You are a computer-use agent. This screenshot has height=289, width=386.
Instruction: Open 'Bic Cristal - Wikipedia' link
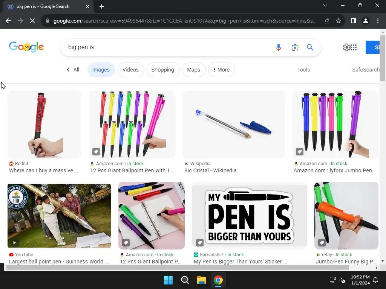tap(210, 170)
